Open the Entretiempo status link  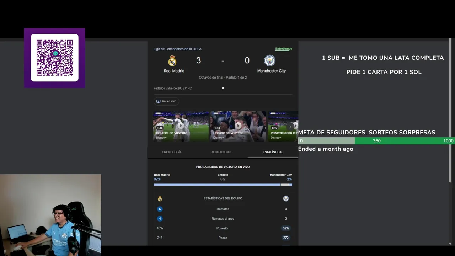(x=284, y=49)
